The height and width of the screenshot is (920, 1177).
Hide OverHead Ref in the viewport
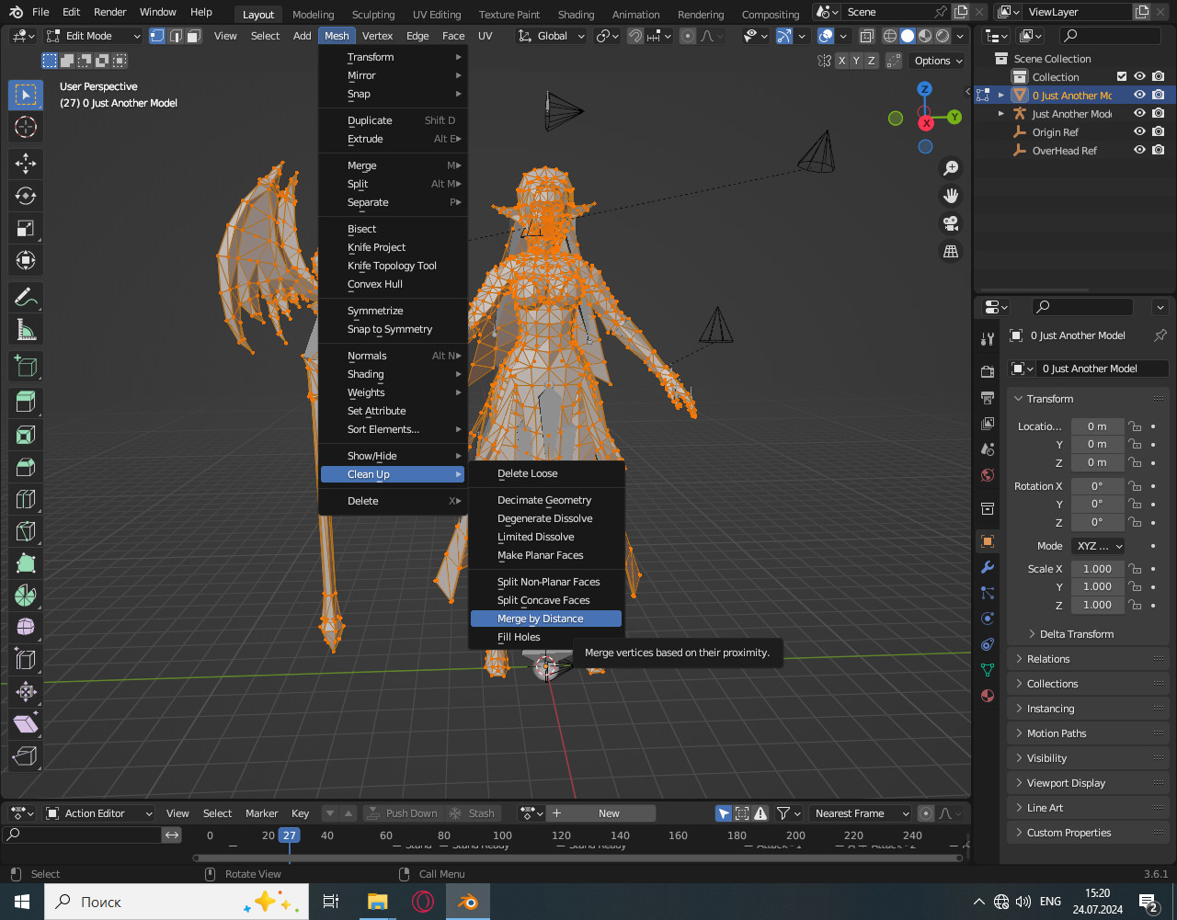click(x=1139, y=151)
